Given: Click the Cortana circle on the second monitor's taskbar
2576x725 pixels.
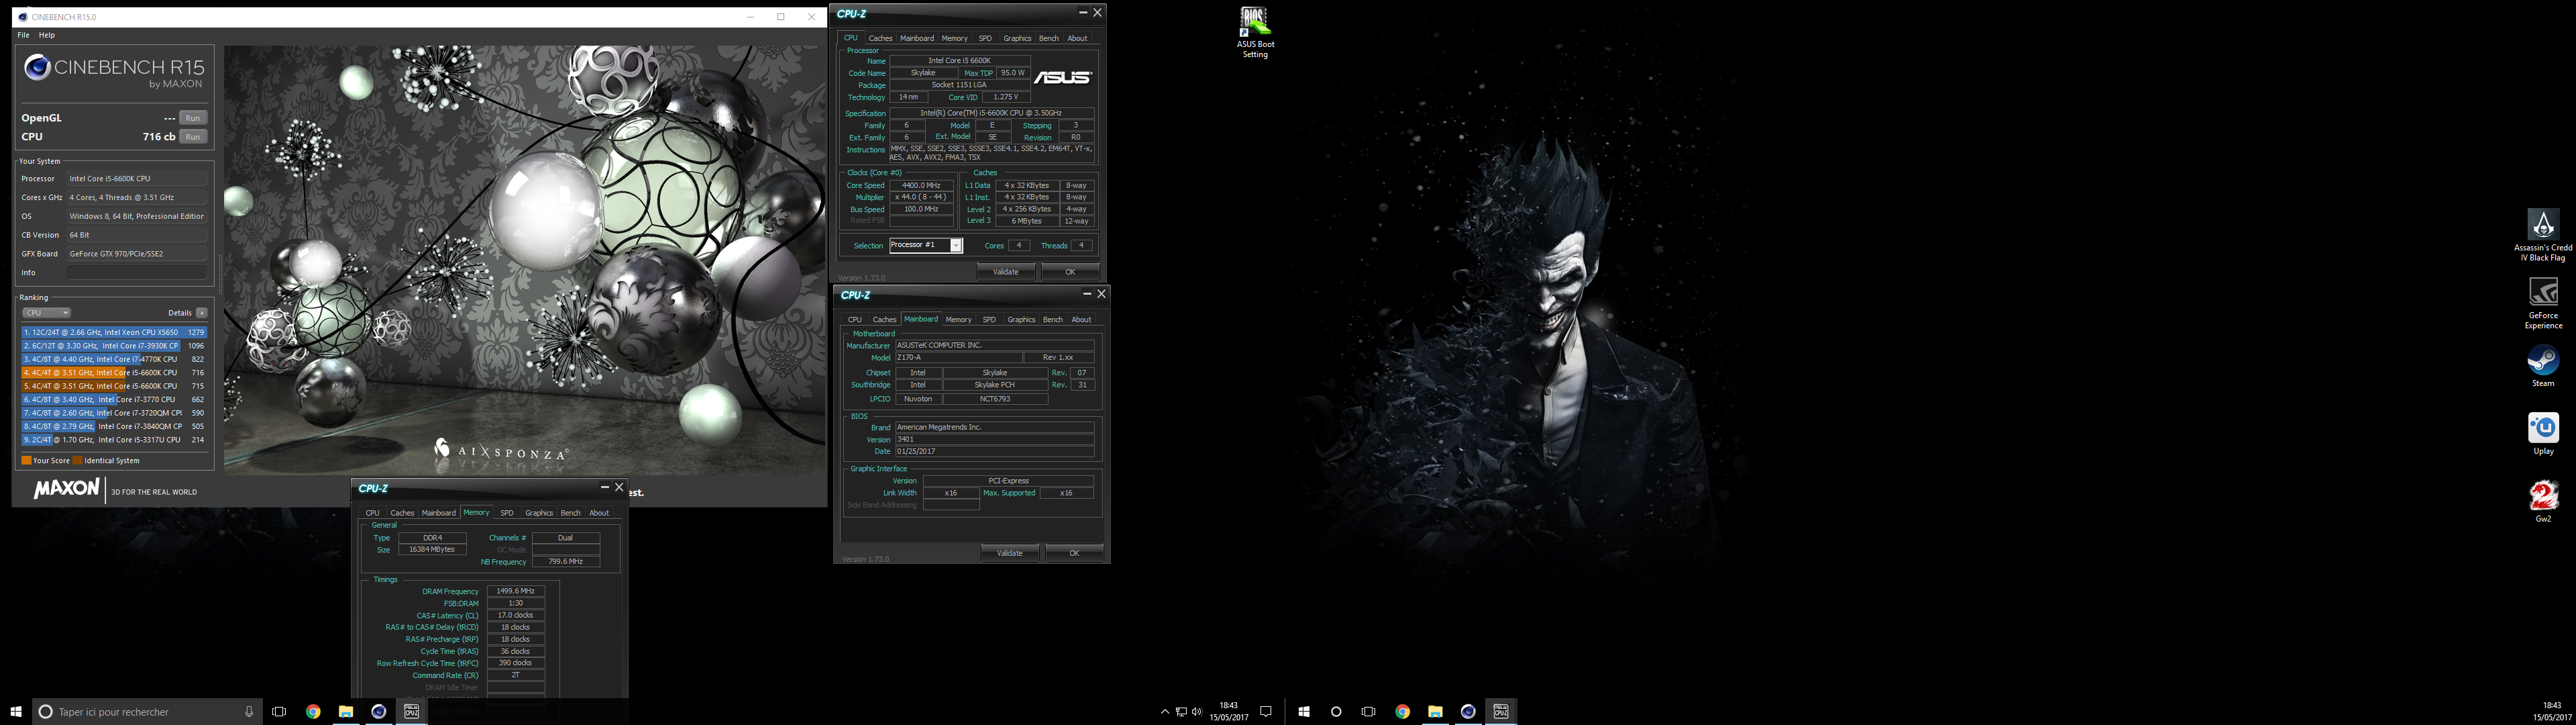Looking at the screenshot, I should pyautogui.click(x=1336, y=712).
